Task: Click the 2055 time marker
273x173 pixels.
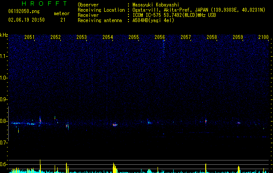Action: (134, 37)
